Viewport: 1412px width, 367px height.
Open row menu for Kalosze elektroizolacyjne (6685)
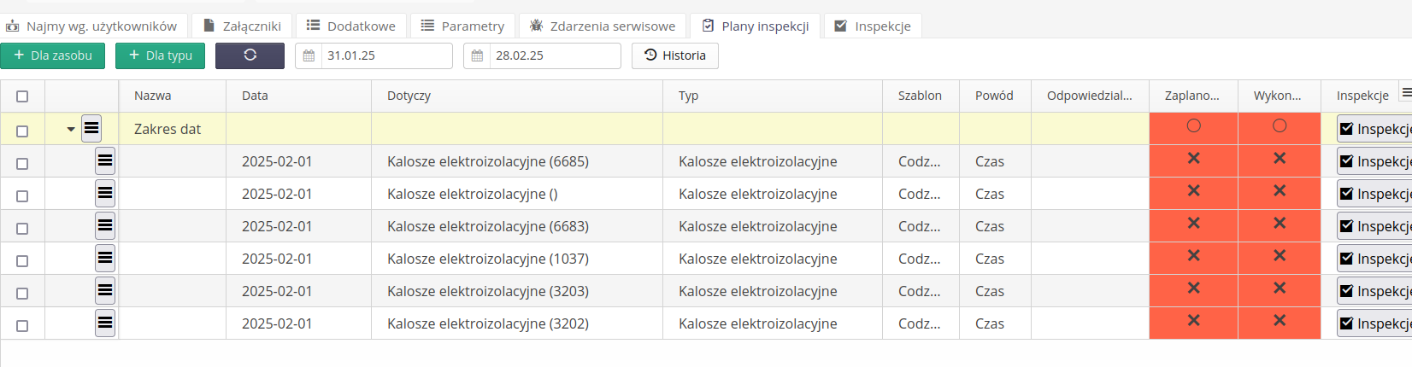pos(104,161)
